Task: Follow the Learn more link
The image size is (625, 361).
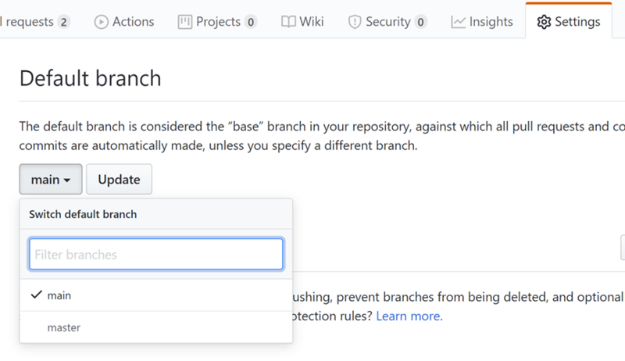Action: click(x=409, y=316)
